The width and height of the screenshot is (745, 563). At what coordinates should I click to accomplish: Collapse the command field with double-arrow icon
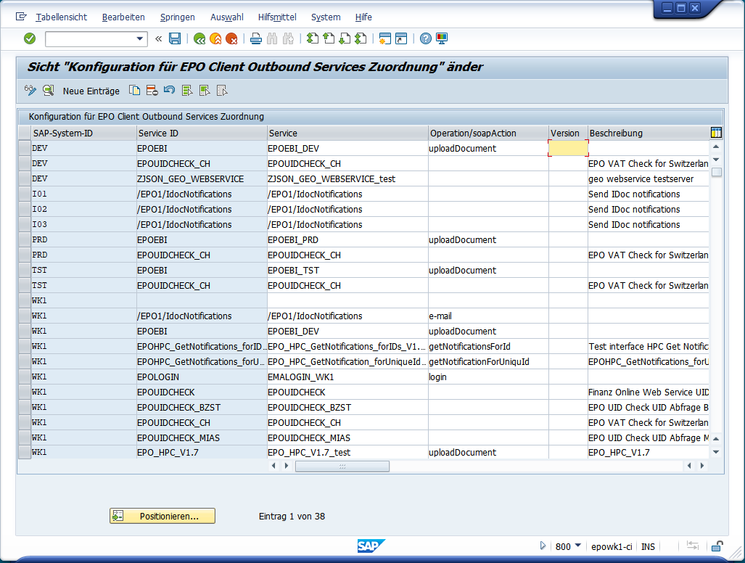158,39
